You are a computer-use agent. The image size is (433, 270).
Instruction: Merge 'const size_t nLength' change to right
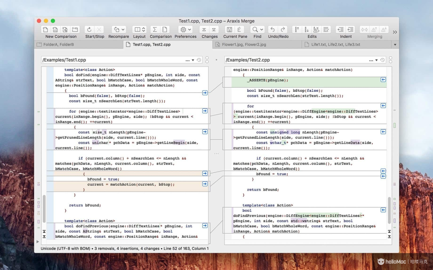pyautogui.click(x=205, y=132)
